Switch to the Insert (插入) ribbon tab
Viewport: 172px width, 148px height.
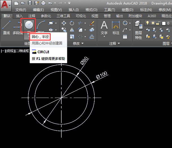[19, 16]
